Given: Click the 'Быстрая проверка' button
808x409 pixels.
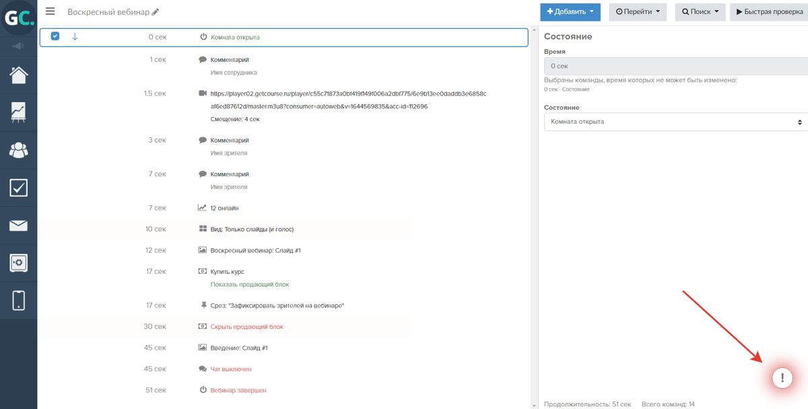Looking at the screenshot, I should tap(769, 11).
